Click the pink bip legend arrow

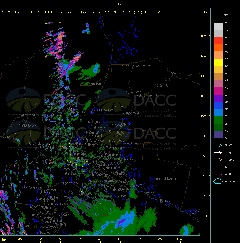[x=218, y=167]
